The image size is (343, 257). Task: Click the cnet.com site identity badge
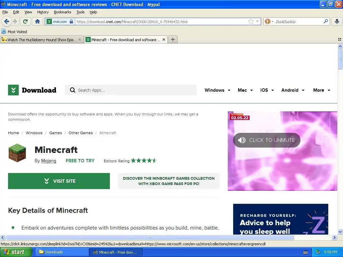pyautogui.click(x=60, y=21)
